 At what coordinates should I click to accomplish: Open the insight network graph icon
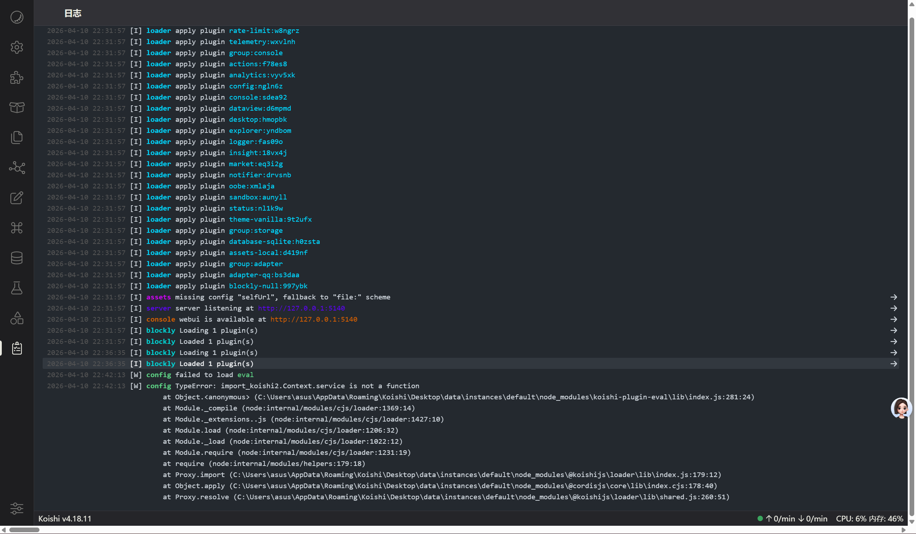(17, 168)
